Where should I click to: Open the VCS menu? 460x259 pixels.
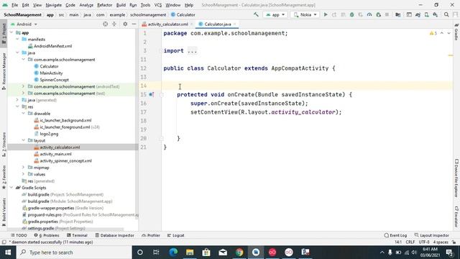(158, 5)
